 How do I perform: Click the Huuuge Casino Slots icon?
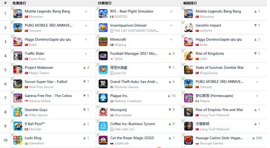tap(188, 140)
